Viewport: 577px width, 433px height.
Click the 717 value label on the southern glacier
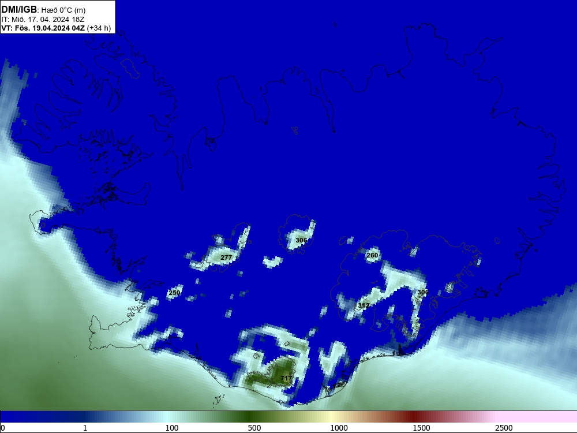click(286, 378)
